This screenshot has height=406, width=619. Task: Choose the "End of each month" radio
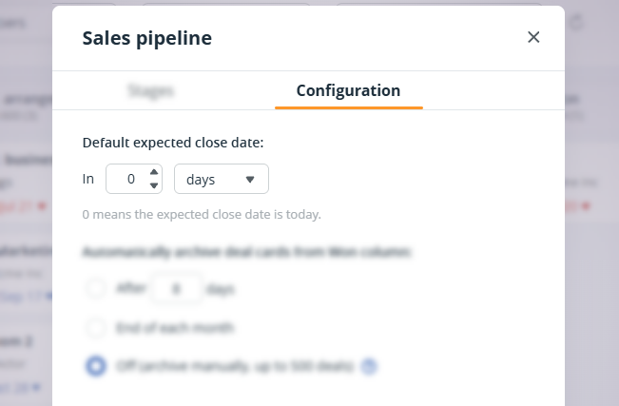(x=96, y=327)
